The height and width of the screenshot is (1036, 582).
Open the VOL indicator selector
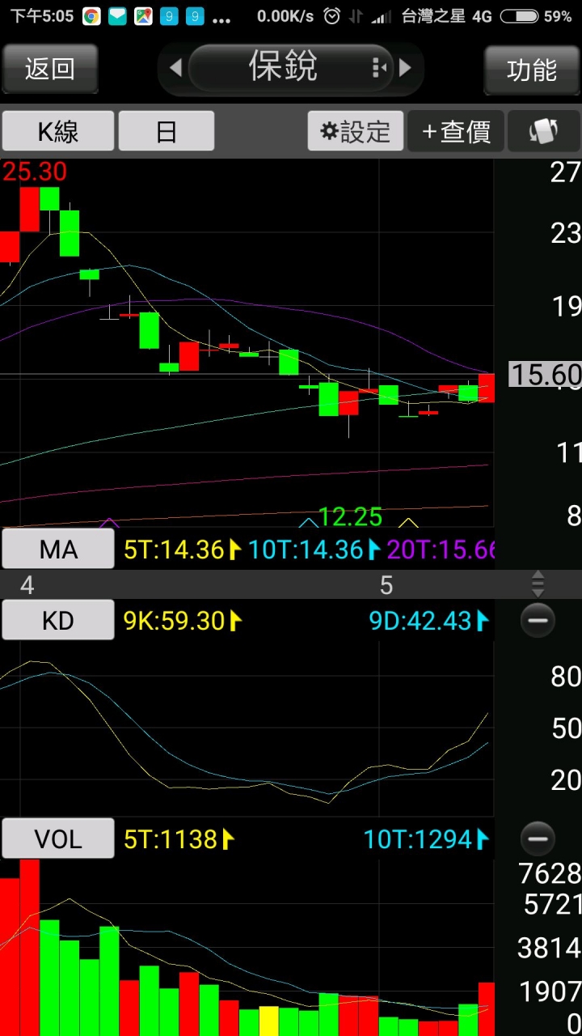click(58, 839)
